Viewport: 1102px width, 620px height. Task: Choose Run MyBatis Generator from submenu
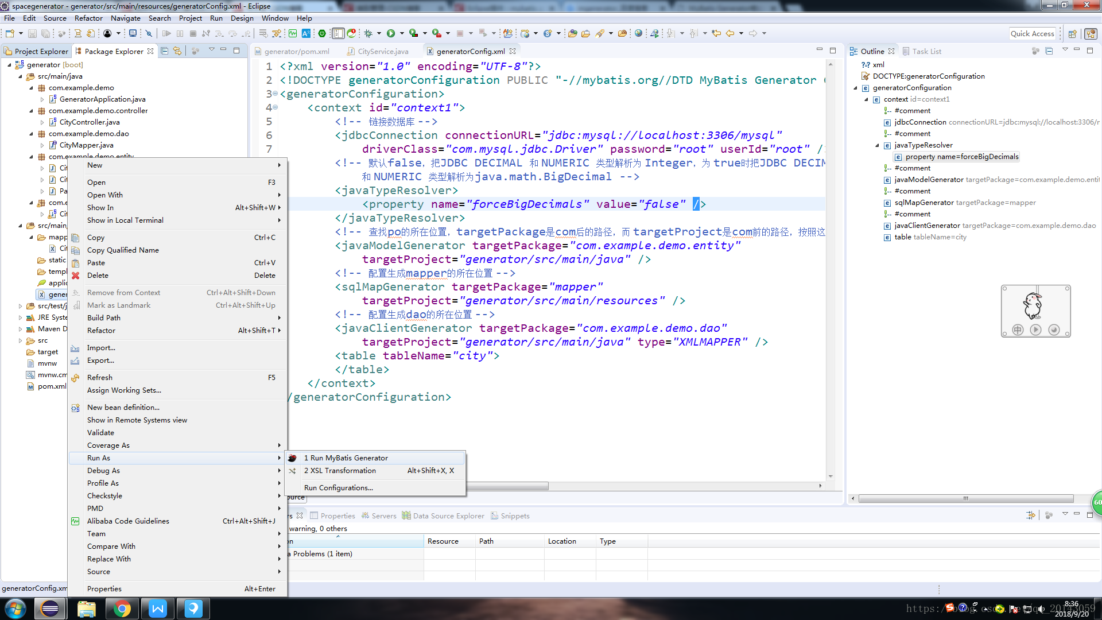375,458
